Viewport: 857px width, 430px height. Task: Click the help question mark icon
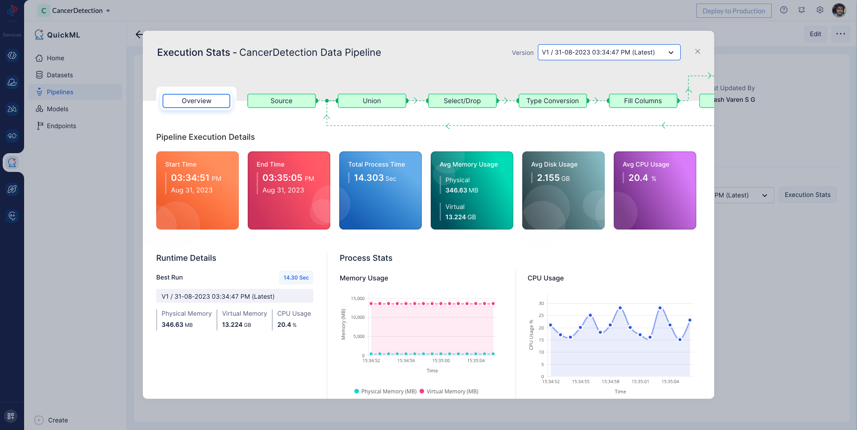(784, 10)
